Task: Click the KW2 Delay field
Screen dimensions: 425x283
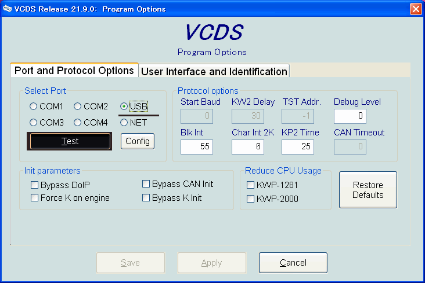Action: 248,116
